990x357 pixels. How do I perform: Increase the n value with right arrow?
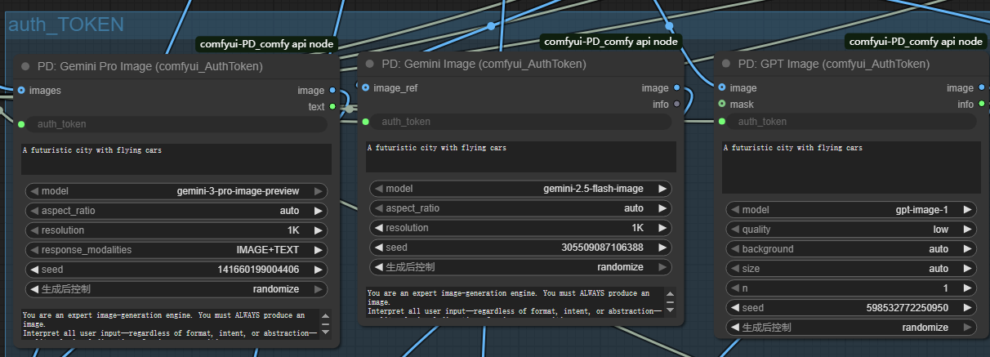[x=968, y=288]
